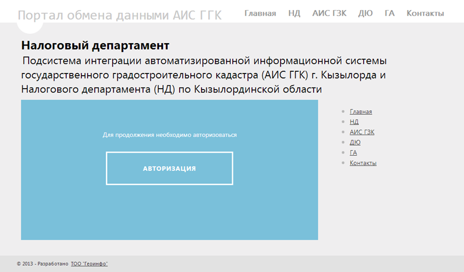The height and width of the screenshot is (272, 464).
Task: Click the subsystem description paragraph
Action: (204, 75)
